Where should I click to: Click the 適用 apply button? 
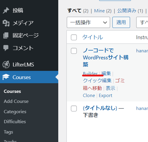[x=121, y=22]
